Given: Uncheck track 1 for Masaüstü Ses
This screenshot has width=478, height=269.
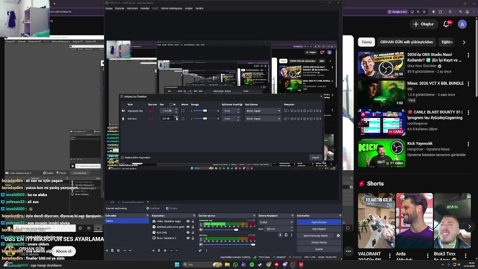Looking at the screenshot, I should [286, 111].
